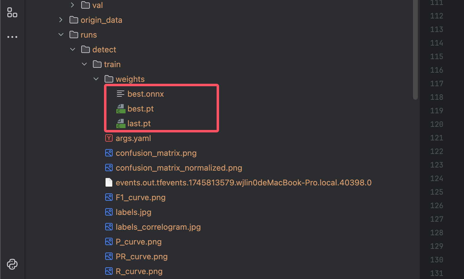This screenshot has width=464, height=279.
Task: Expand the val folder
Action: coord(72,5)
